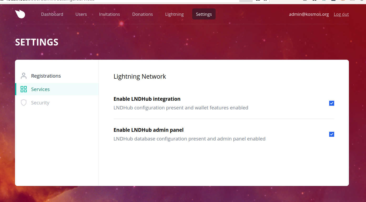The width and height of the screenshot is (366, 202).
Task: Open the Dashboard nav item
Action: [x=52, y=14]
